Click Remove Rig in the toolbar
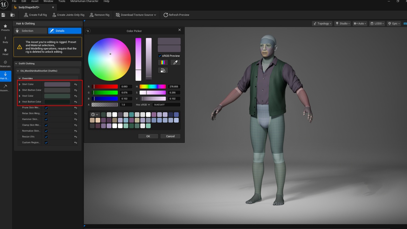Screen dimensions: 407x229 (x=100, y=15)
